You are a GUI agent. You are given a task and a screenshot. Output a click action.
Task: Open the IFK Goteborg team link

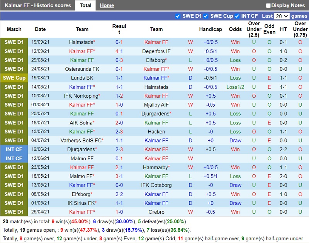(156, 185)
